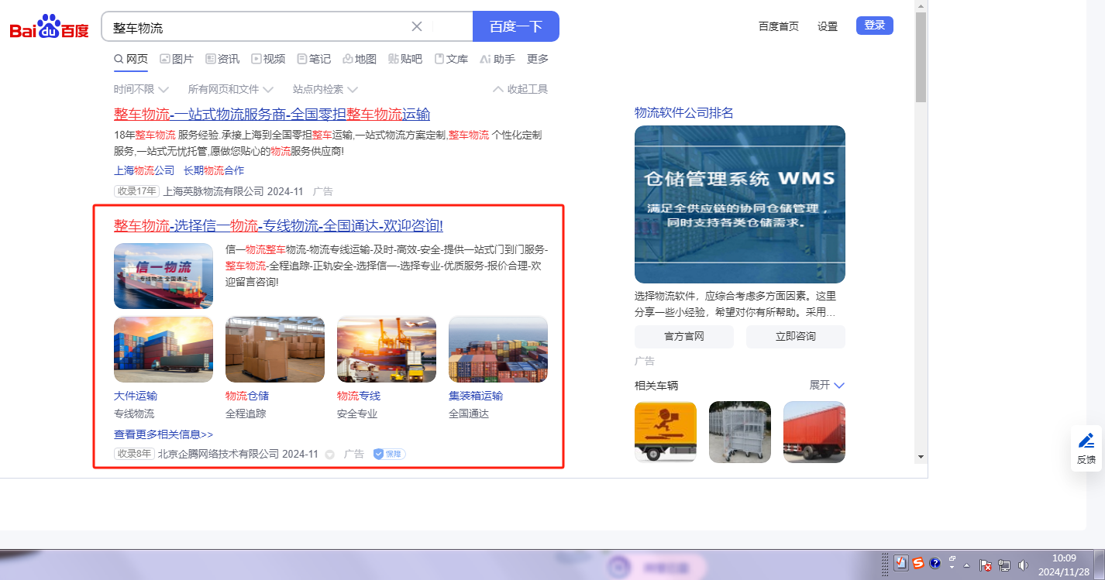
Task: Click the grey circle arrow beside 2024-11
Action: pyautogui.click(x=329, y=455)
